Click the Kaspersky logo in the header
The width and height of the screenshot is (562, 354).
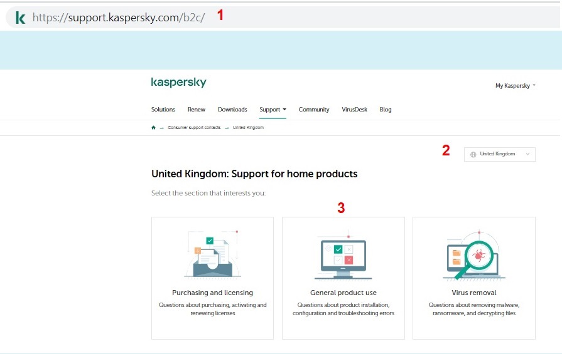pyautogui.click(x=178, y=82)
